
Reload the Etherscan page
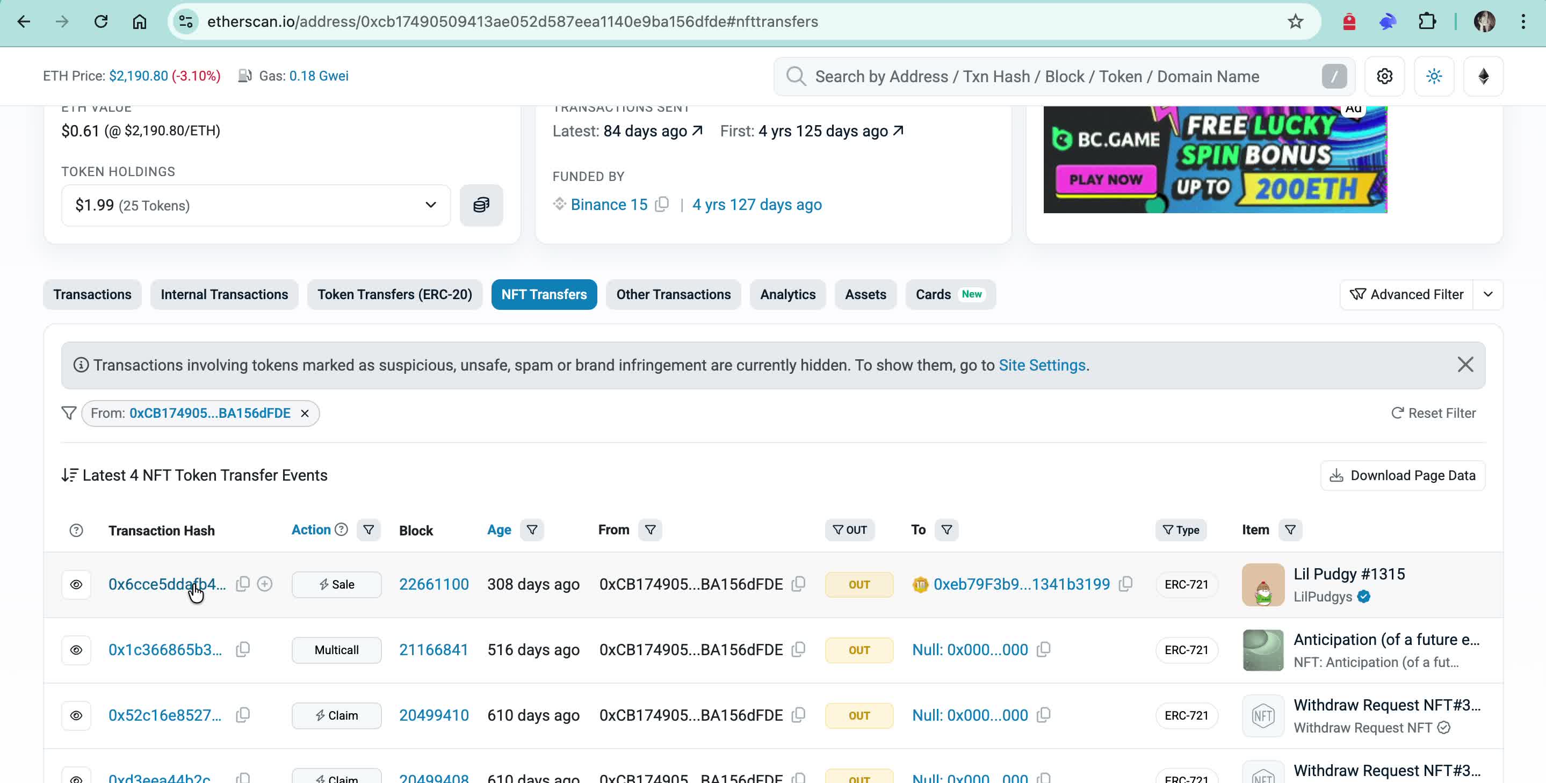coord(101,21)
